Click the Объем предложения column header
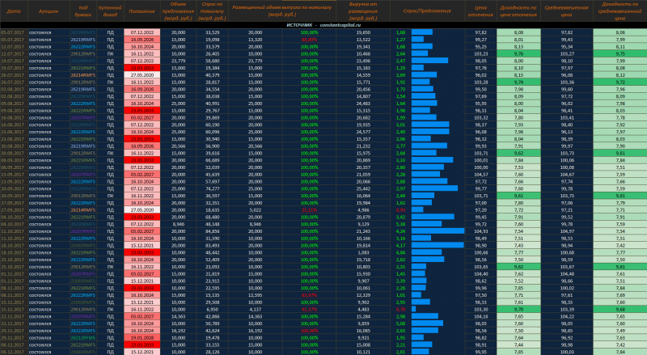The height and width of the screenshot is (355, 647). click(x=178, y=11)
